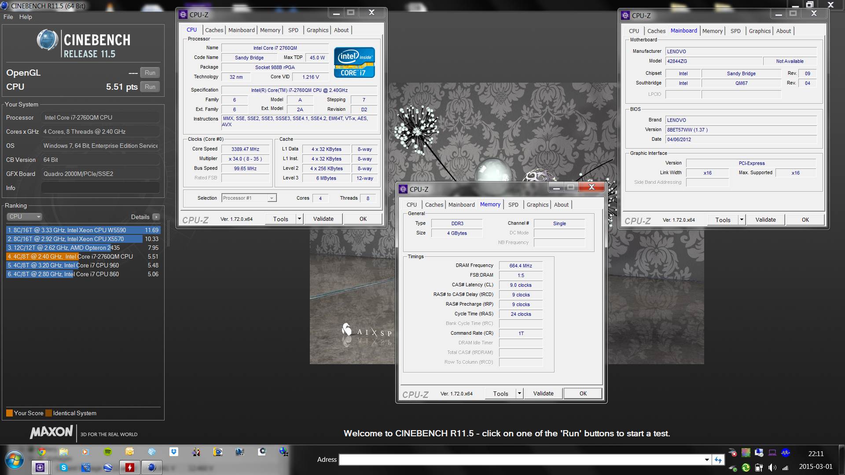
Task: Select AMD Opteron 2435 ranking row
Action: (83, 248)
